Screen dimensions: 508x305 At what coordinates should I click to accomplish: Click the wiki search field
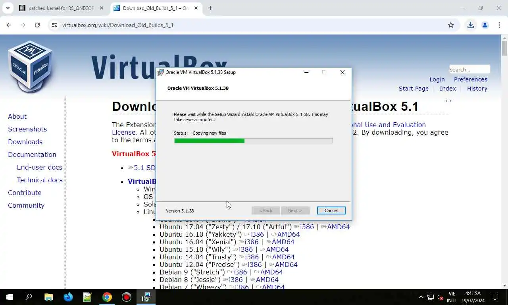coord(470,69)
